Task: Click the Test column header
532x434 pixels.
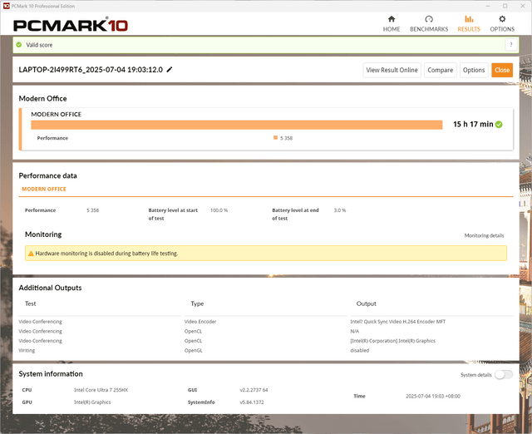Action: coord(31,303)
